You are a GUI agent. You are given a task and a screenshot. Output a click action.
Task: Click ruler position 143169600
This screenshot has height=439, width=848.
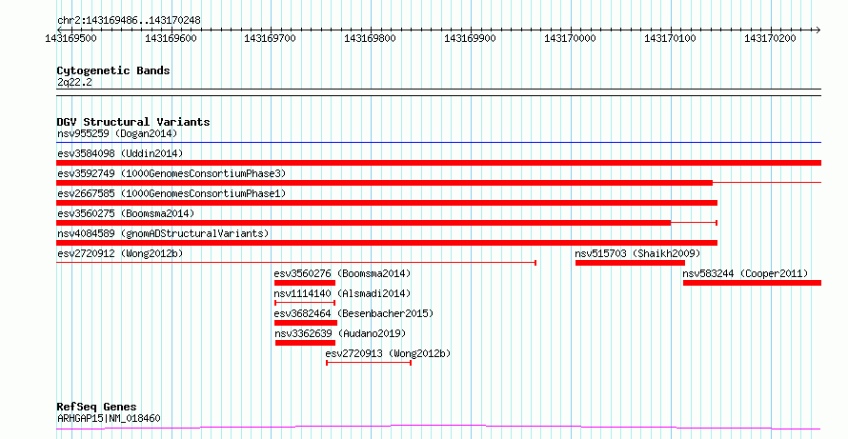click(171, 38)
